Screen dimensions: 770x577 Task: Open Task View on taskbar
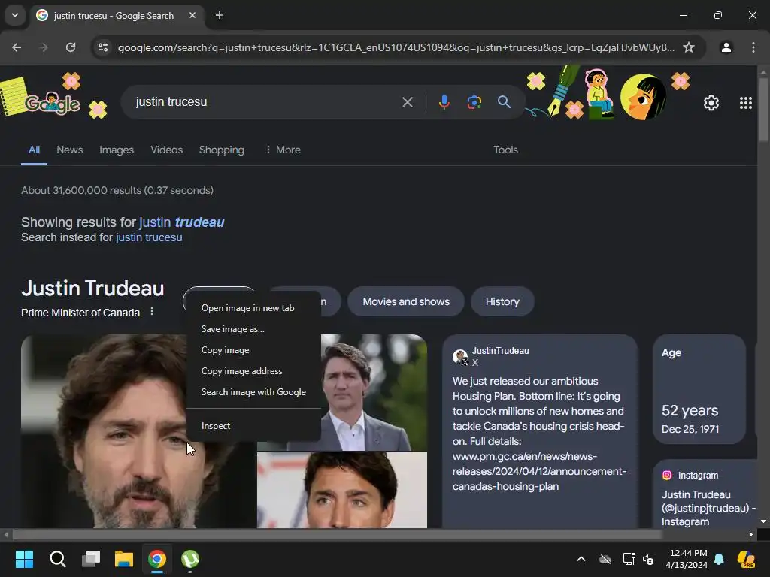(91, 559)
